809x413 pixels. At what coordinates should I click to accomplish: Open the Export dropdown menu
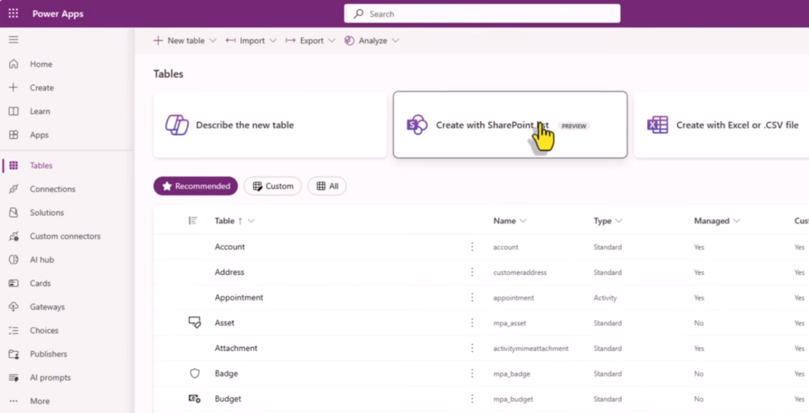coord(332,41)
